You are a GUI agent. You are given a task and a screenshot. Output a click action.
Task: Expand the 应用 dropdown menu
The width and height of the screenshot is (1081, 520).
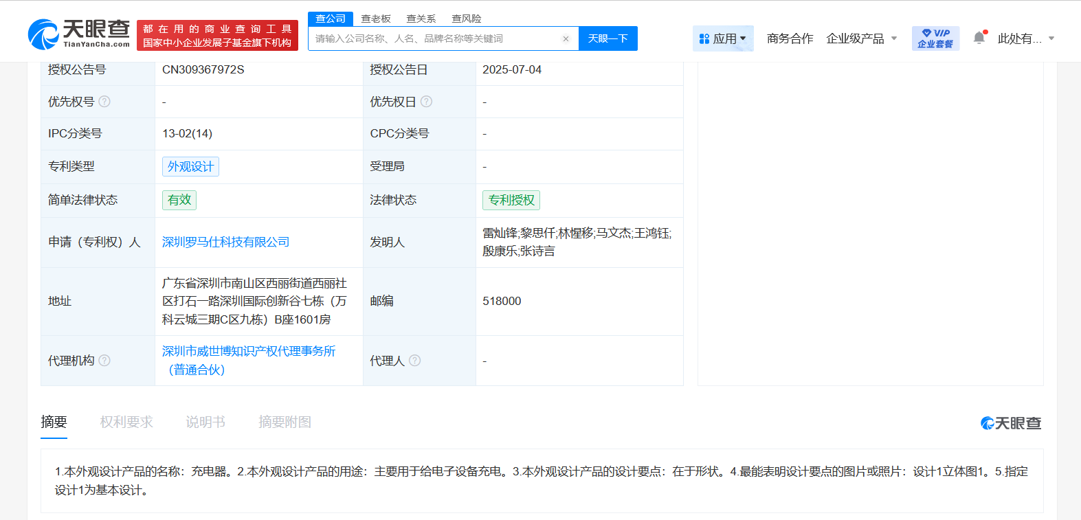[x=723, y=38]
